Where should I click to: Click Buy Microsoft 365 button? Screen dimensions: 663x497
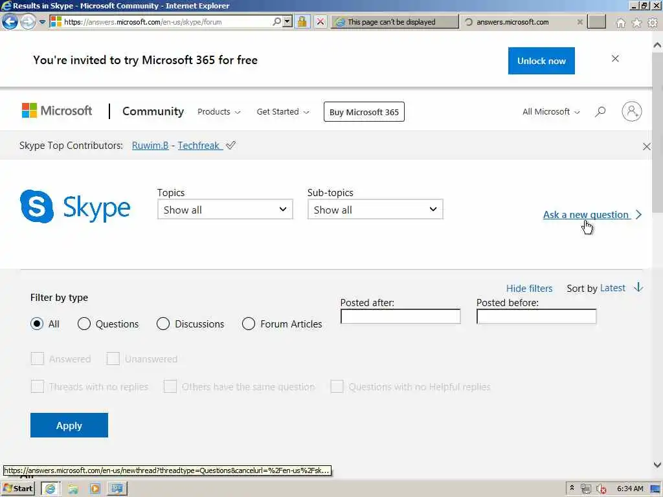click(x=364, y=112)
